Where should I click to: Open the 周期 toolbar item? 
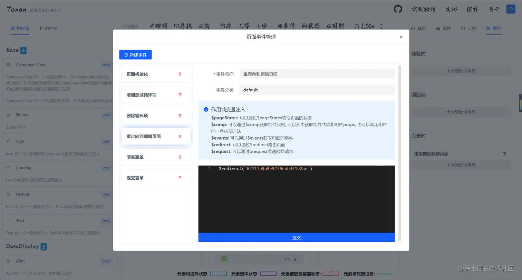pos(335,26)
